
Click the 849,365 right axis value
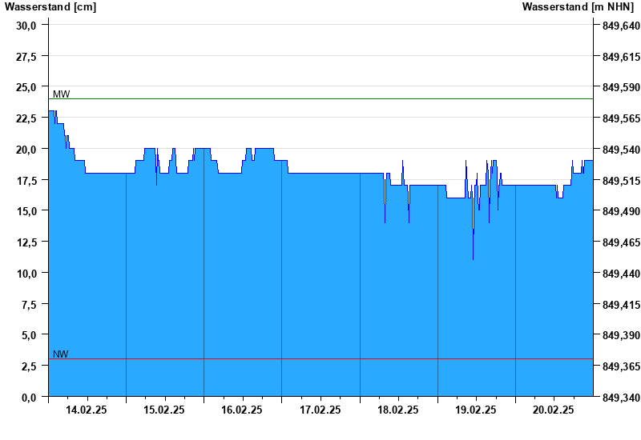(621, 366)
